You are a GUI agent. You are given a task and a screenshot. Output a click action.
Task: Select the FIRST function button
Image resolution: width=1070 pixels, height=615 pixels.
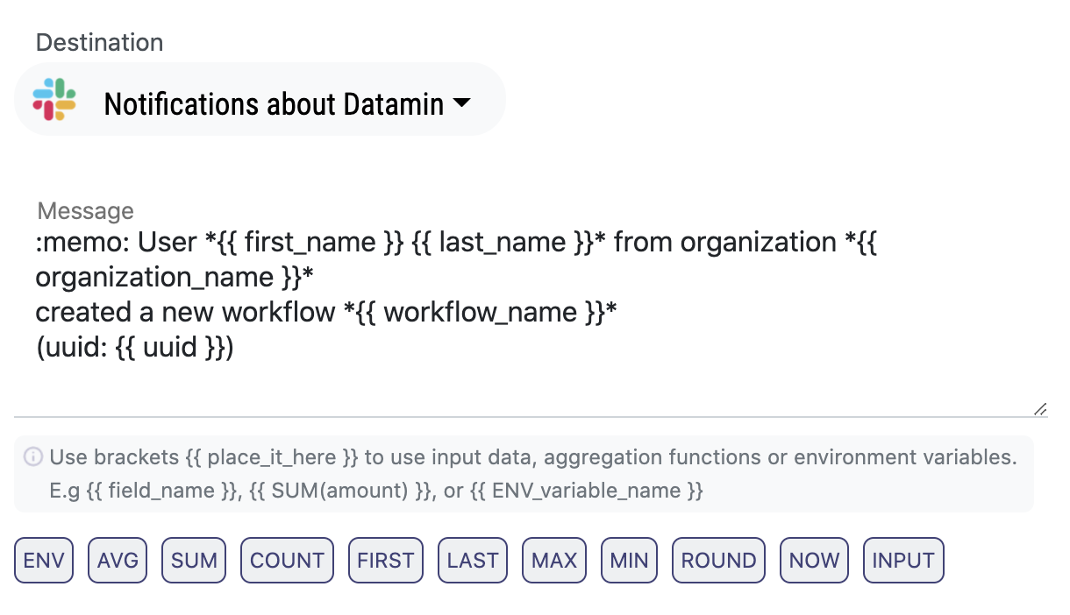pyautogui.click(x=386, y=561)
